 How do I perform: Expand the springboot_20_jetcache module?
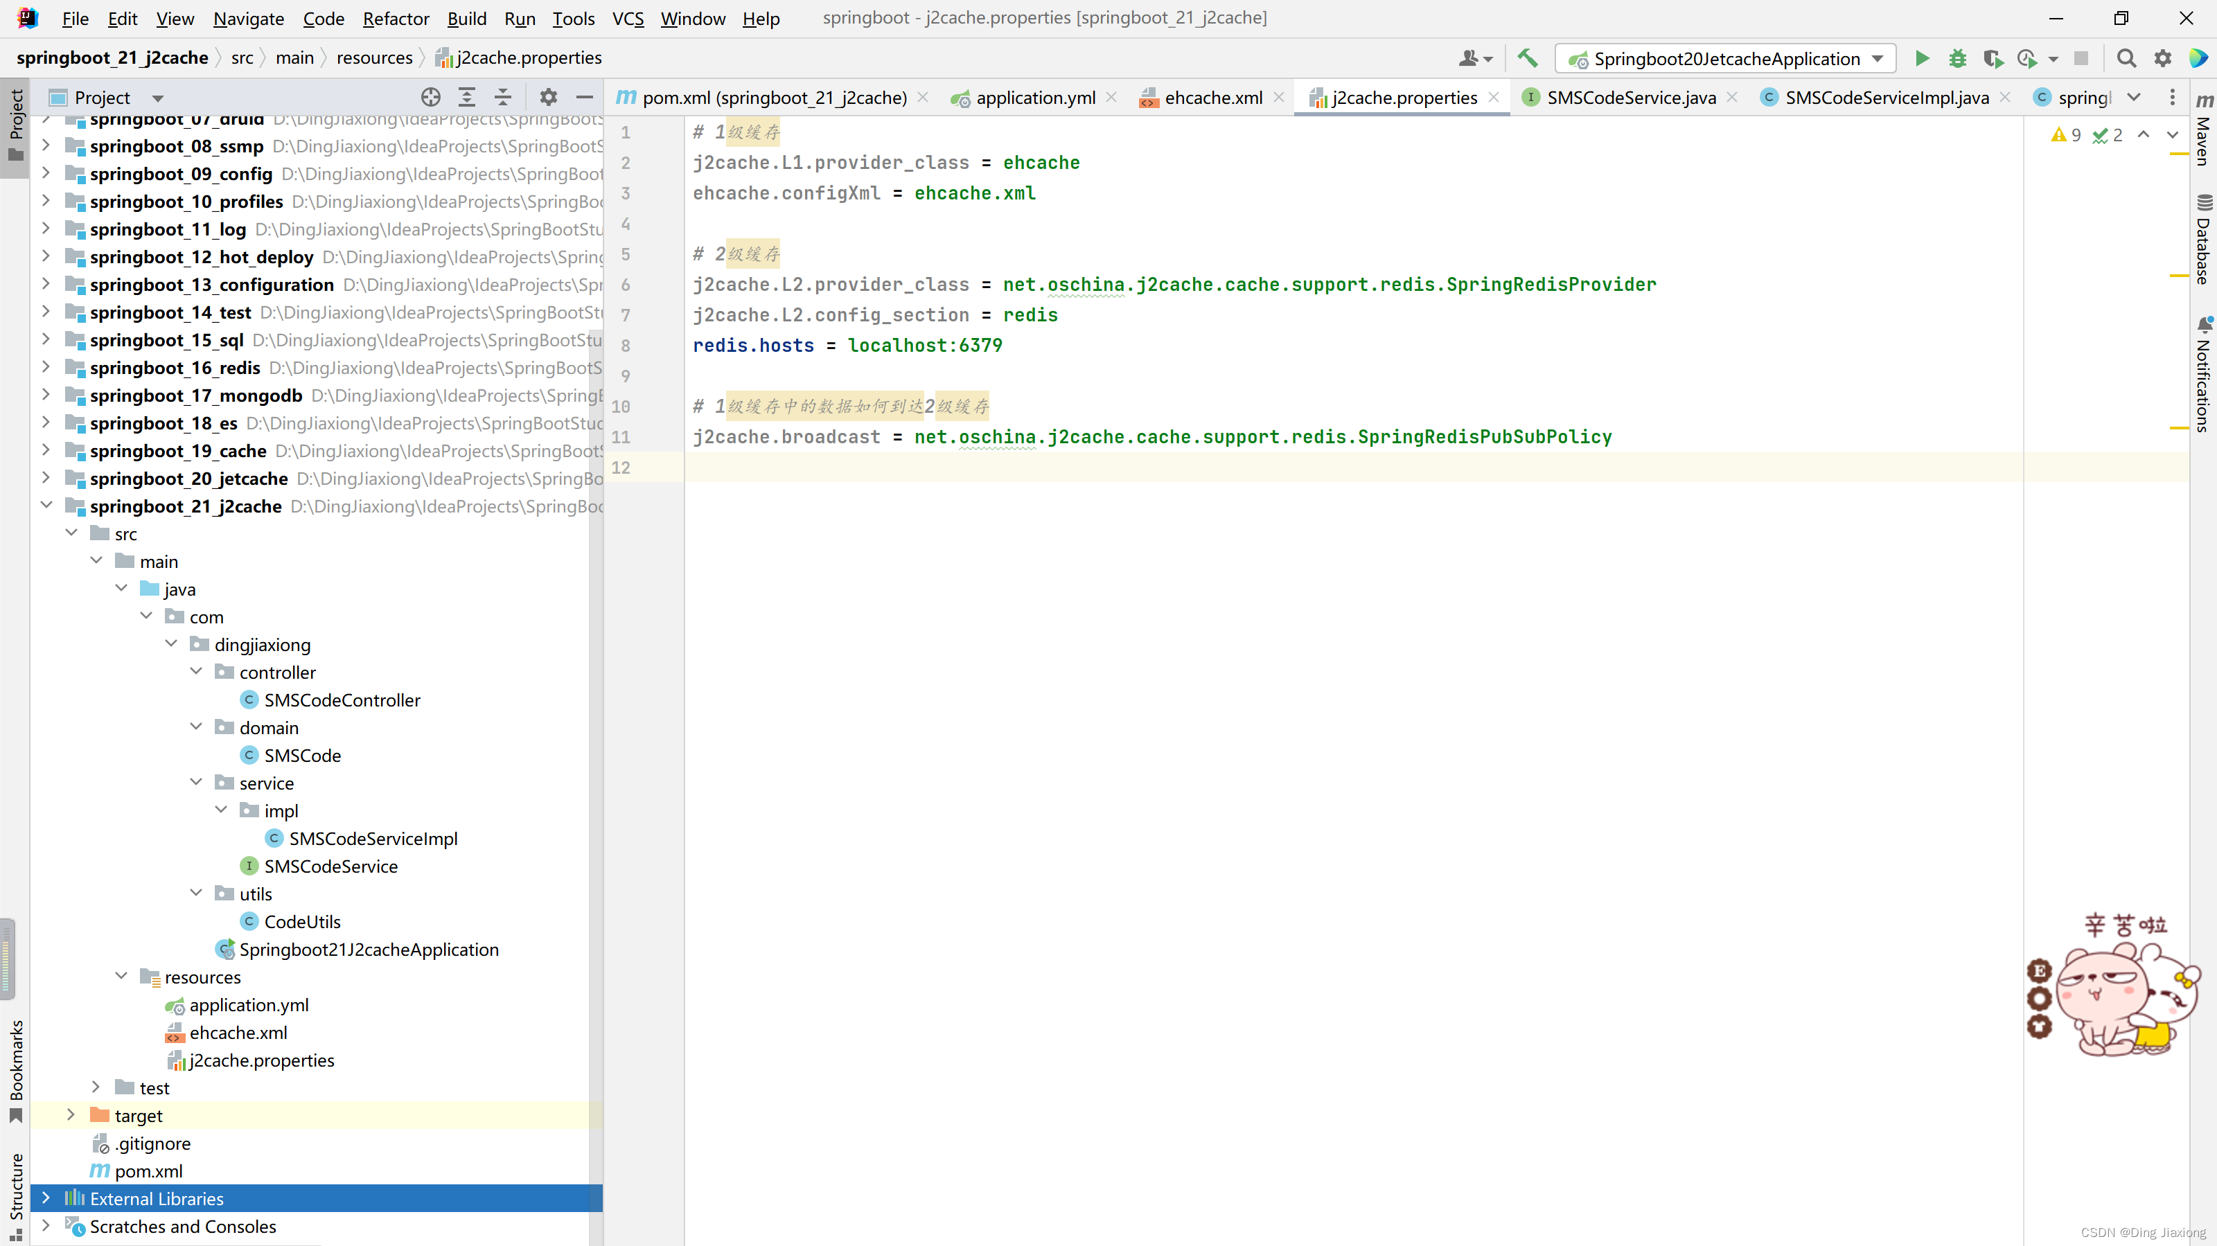(46, 478)
